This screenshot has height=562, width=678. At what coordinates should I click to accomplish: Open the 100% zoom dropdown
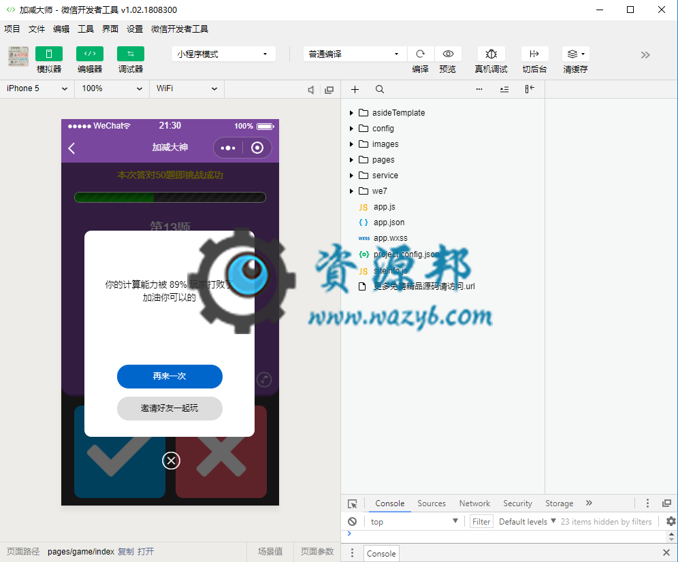[x=112, y=88]
